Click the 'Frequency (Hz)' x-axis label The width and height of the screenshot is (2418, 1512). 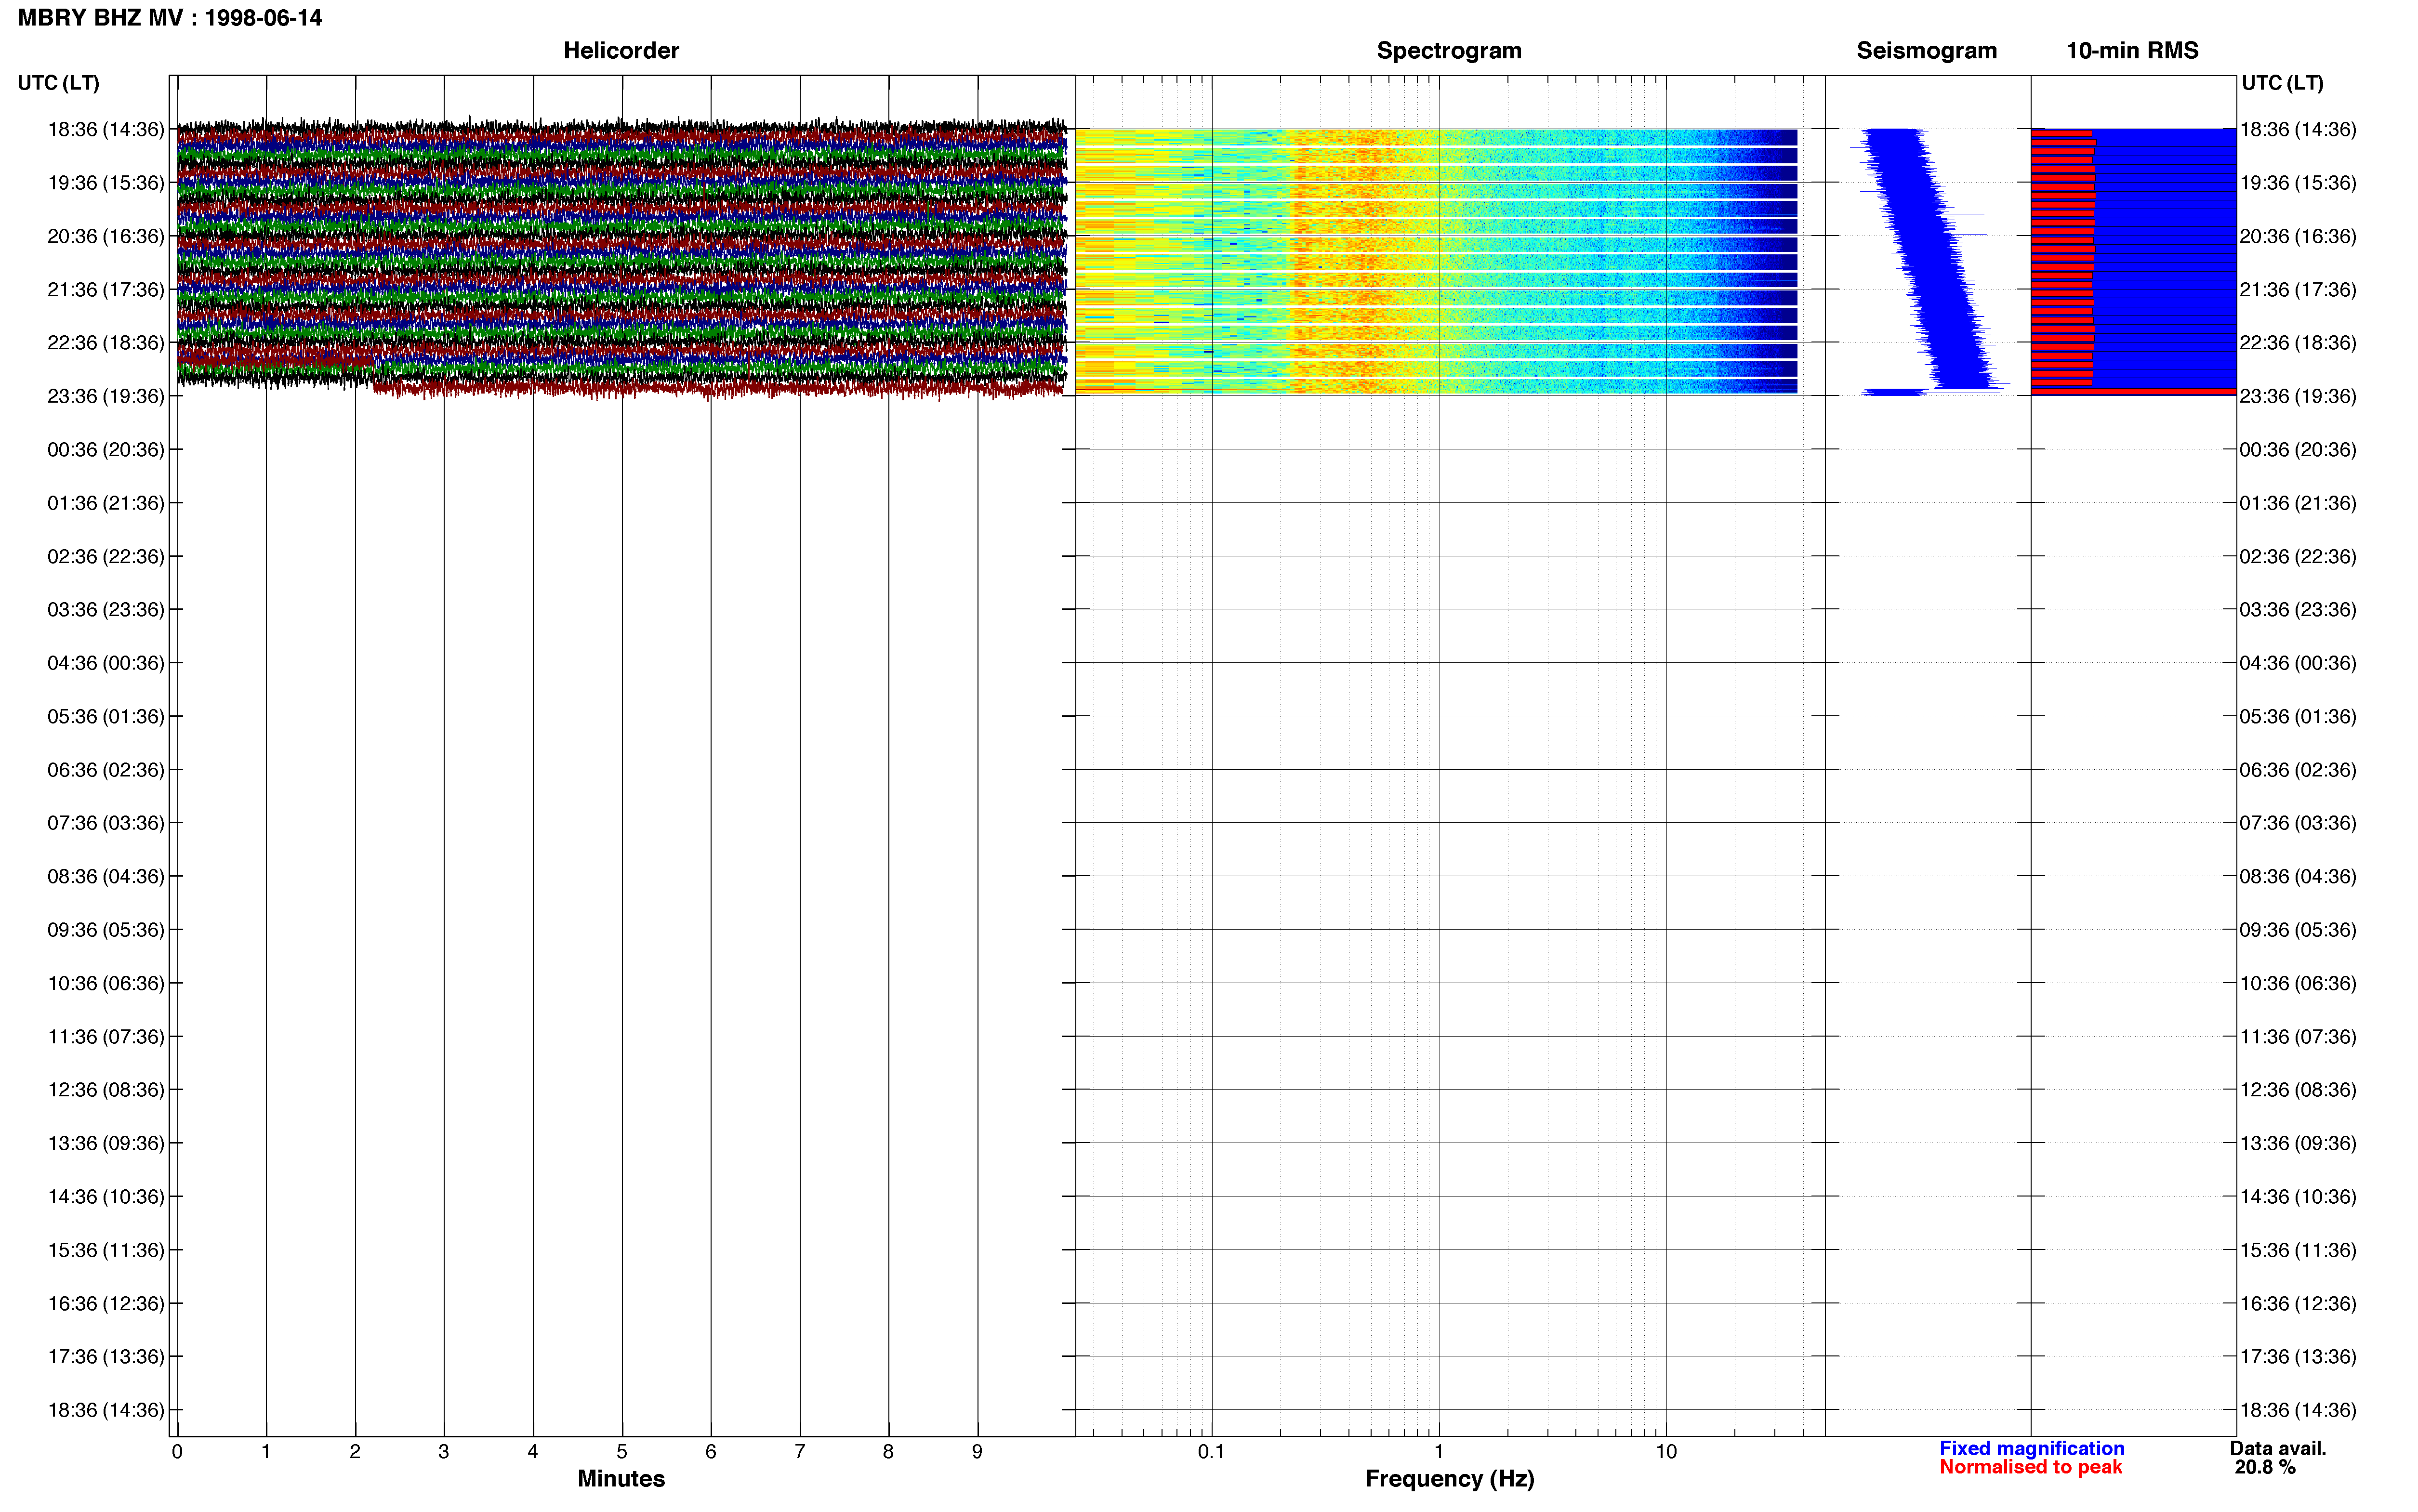click(1449, 1479)
